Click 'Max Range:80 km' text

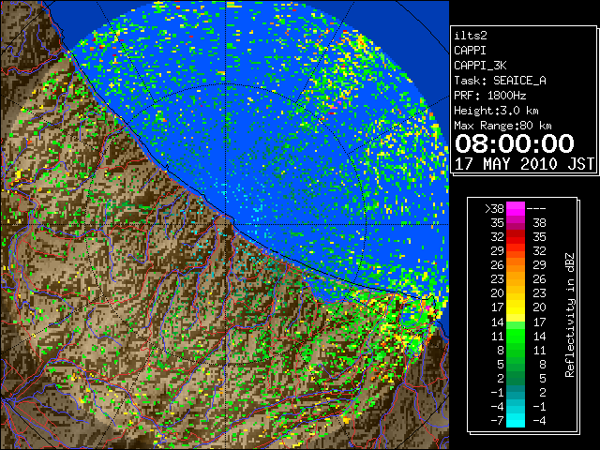point(502,126)
